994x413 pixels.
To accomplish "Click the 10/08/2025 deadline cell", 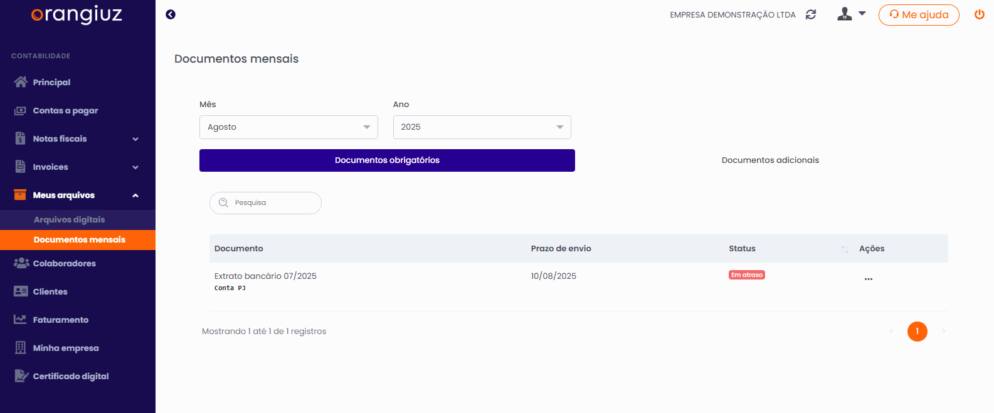I will [x=554, y=276].
